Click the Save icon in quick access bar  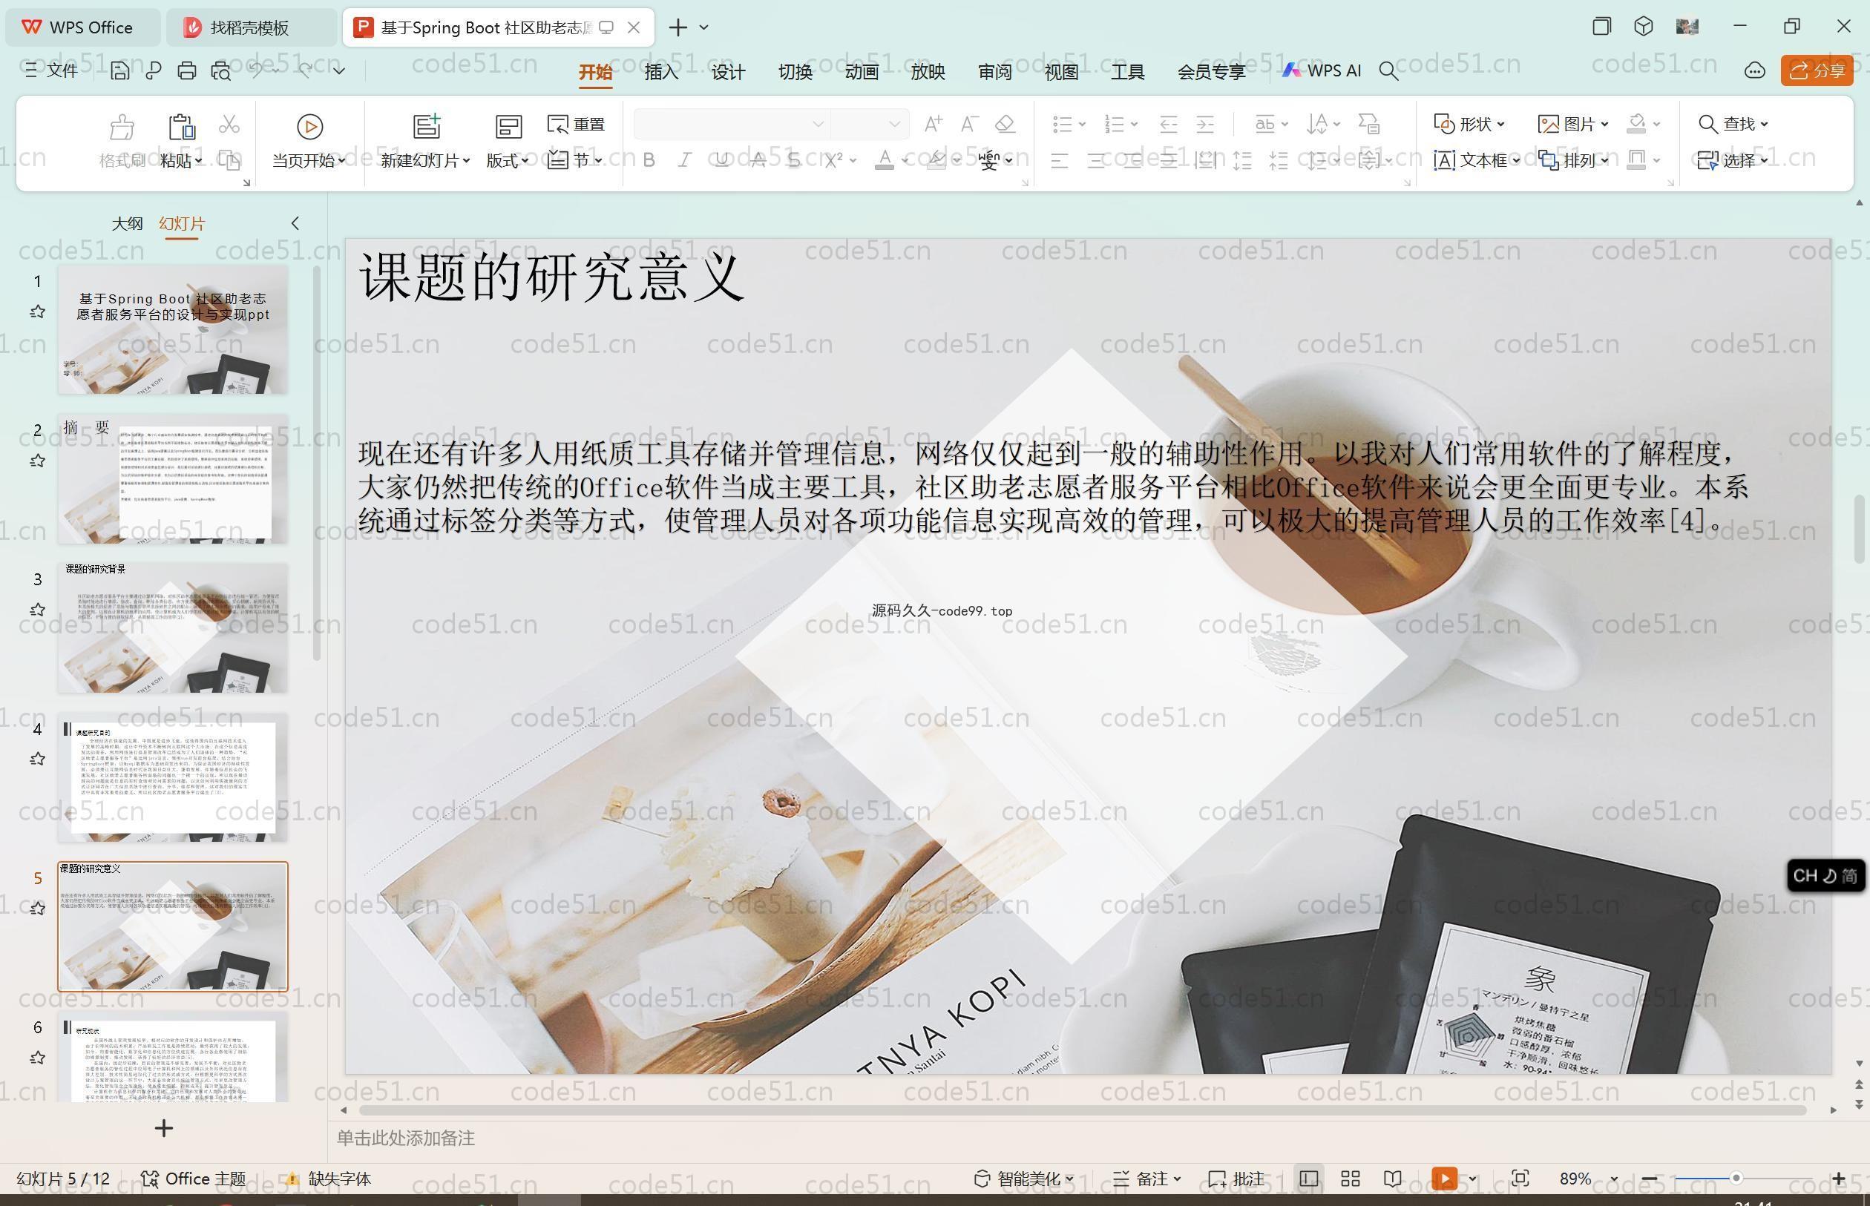point(120,70)
